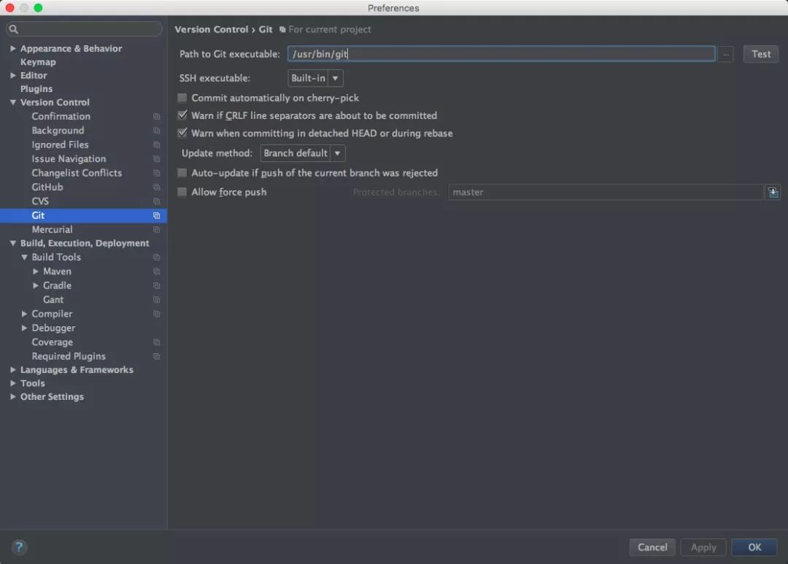Open Plugins settings
Viewport: 788px width, 564px height.
(36, 89)
